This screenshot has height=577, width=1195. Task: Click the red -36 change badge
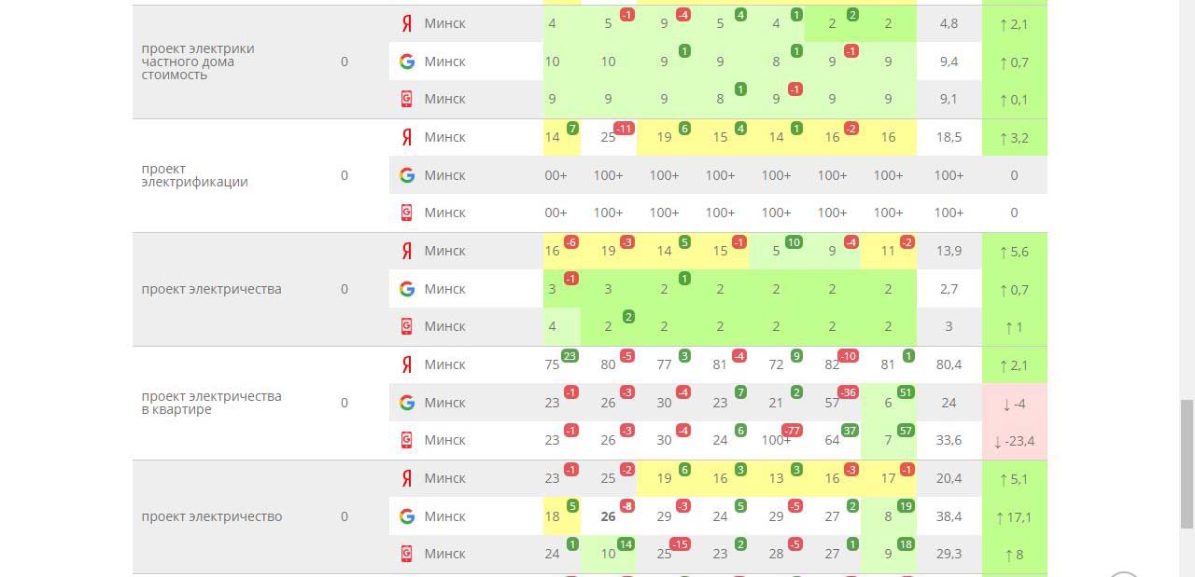pos(849,392)
